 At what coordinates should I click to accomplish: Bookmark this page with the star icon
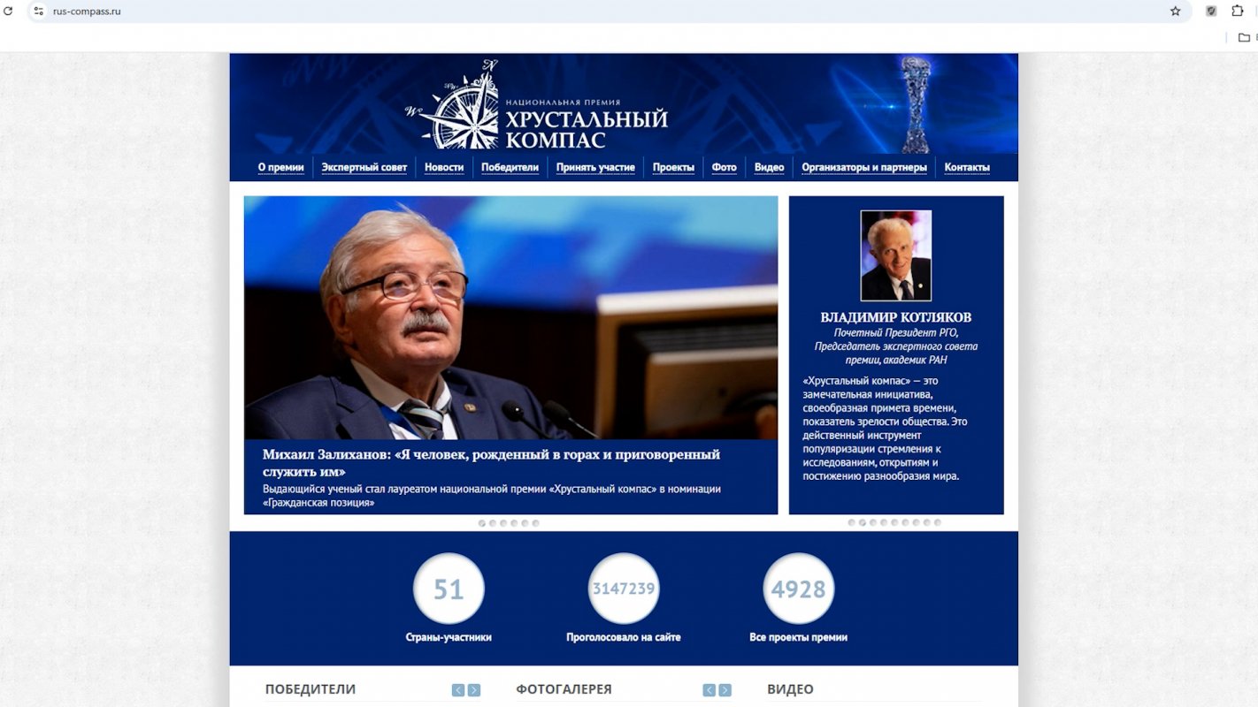pyautogui.click(x=1176, y=11)
